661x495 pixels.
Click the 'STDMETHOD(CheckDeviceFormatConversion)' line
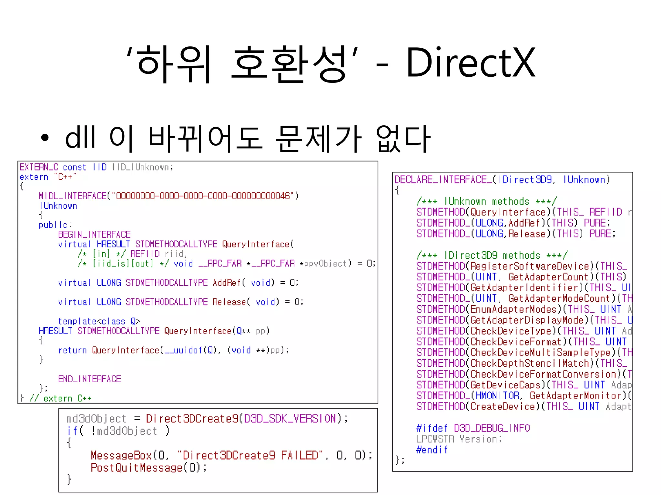(x=524, y=374)
